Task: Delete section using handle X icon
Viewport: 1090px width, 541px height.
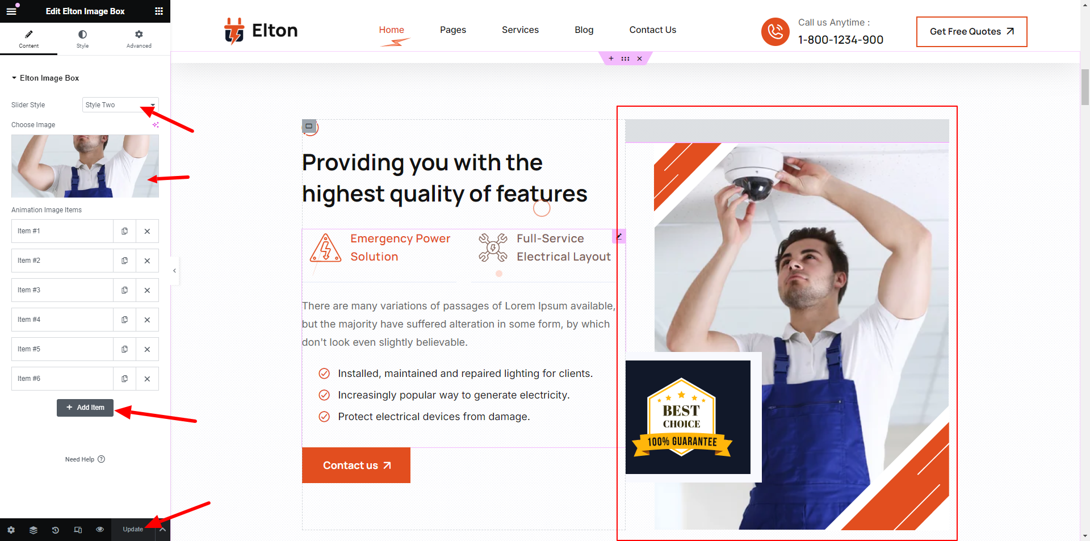Action: point(639,58)
